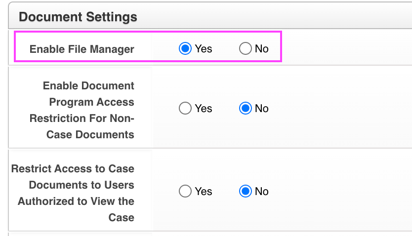Select No radio for Restrict Access to Case Documents
Screen dimensions: 412x236
[246, 192]
